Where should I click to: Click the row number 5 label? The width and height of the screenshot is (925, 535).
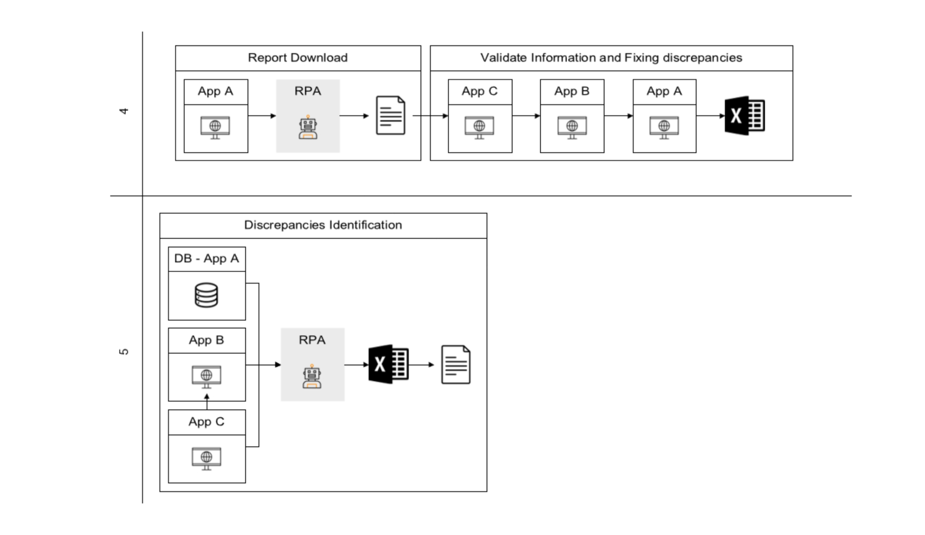pyautogui.click(x=123, y=352)
